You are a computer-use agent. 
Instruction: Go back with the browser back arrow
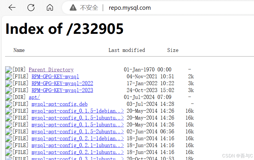[x=12, y=7]
